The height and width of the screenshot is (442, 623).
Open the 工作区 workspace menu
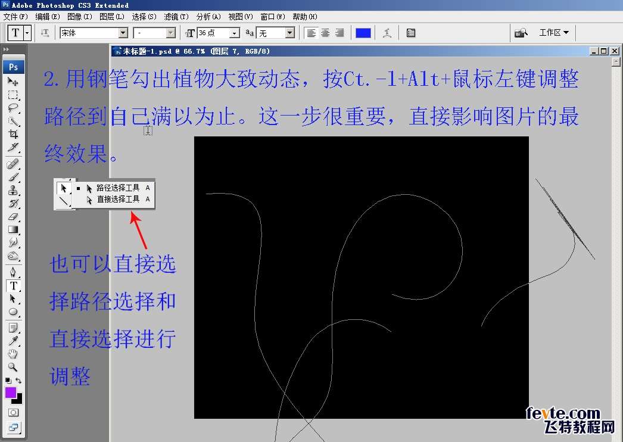click(554, 33)
